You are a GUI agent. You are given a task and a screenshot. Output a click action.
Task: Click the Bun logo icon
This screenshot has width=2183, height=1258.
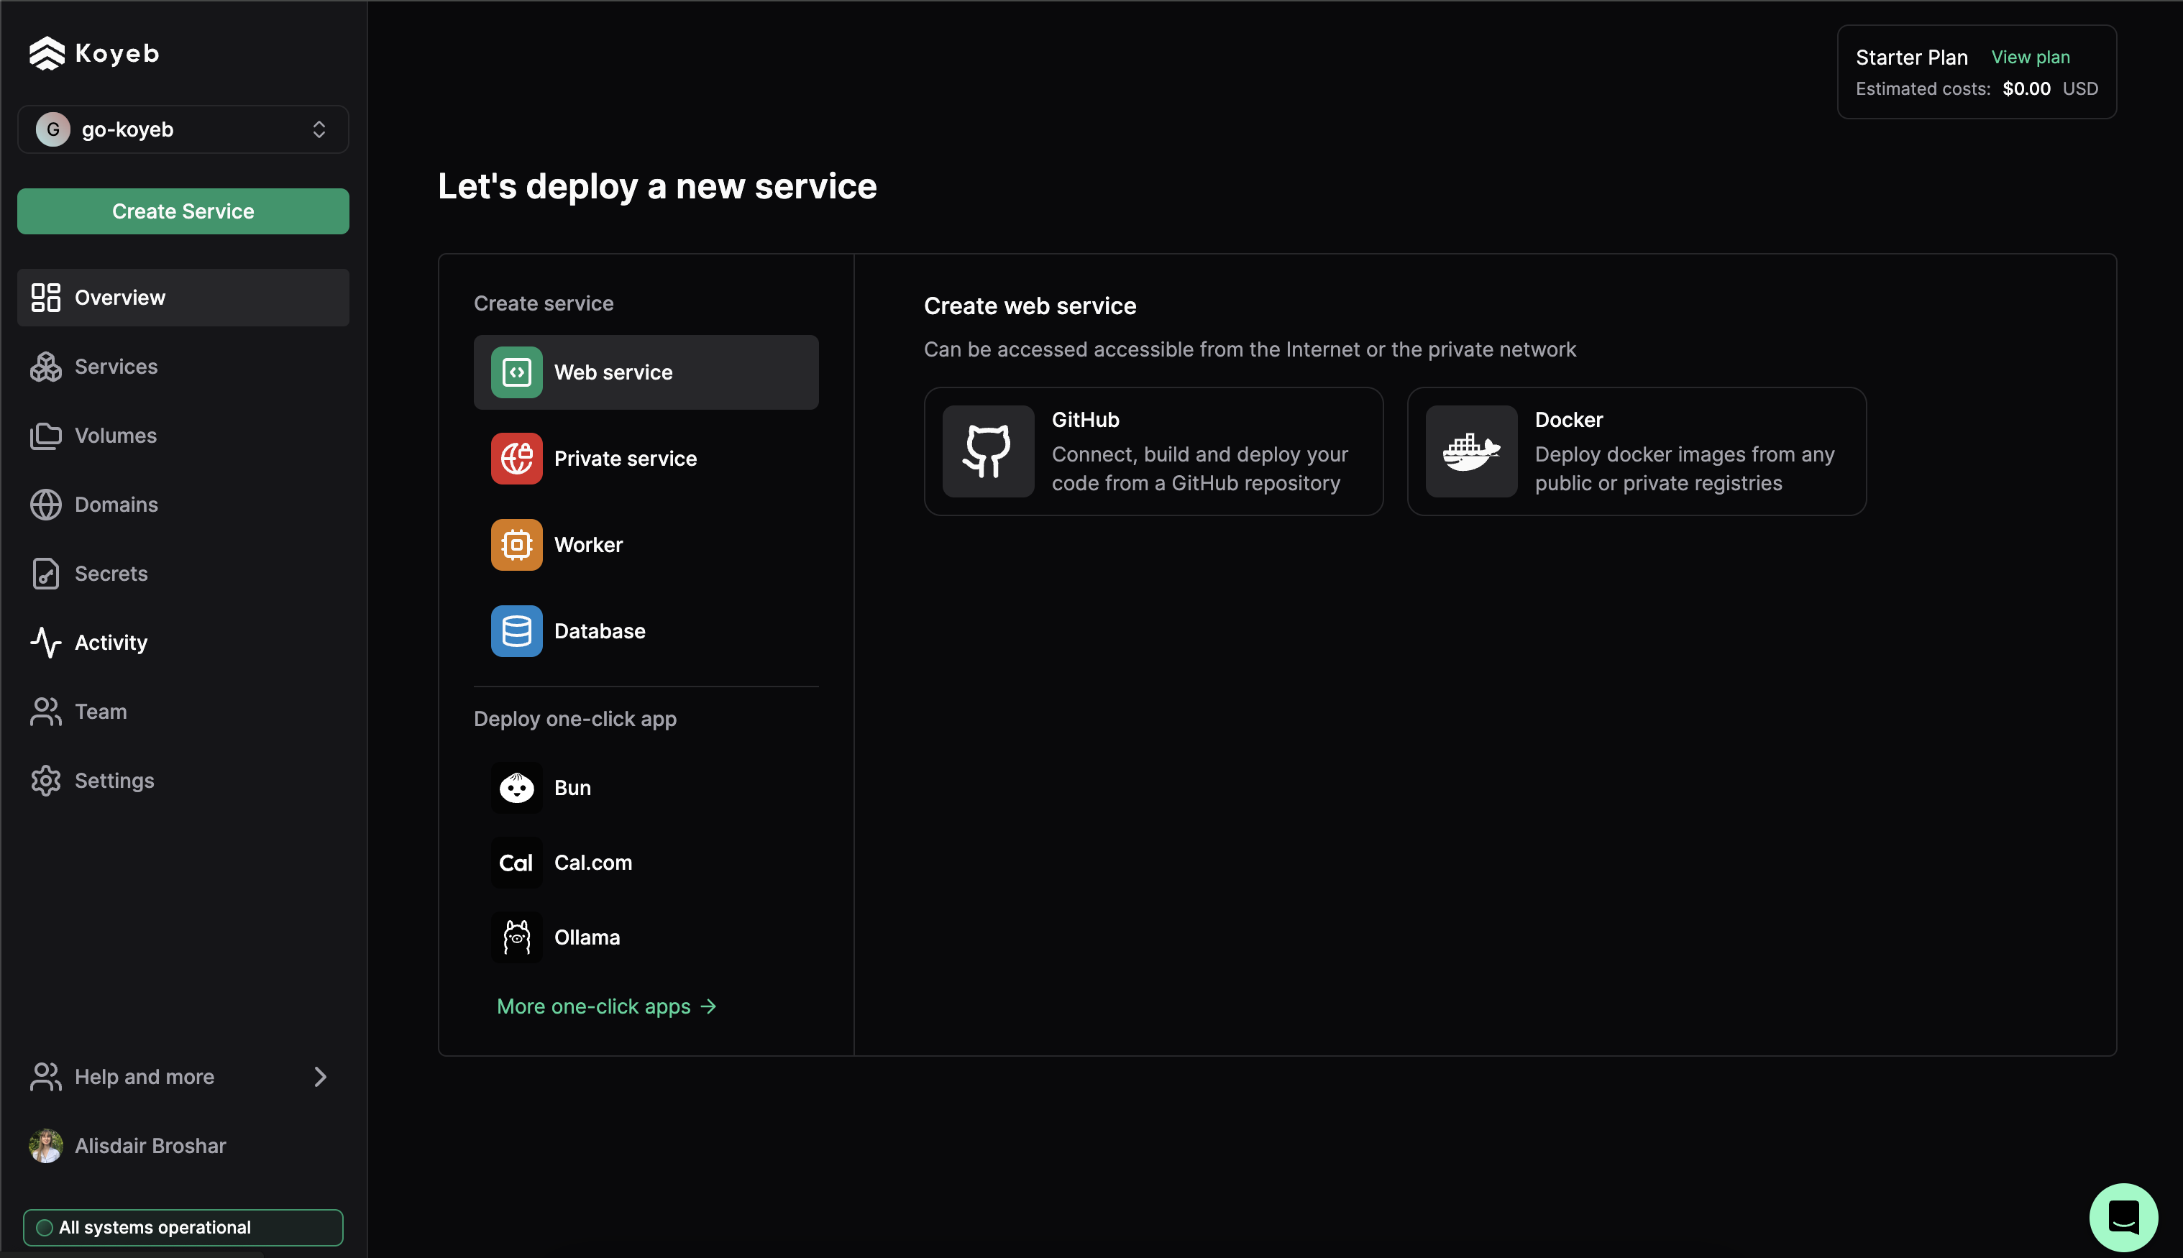click(x=517, y=788)
